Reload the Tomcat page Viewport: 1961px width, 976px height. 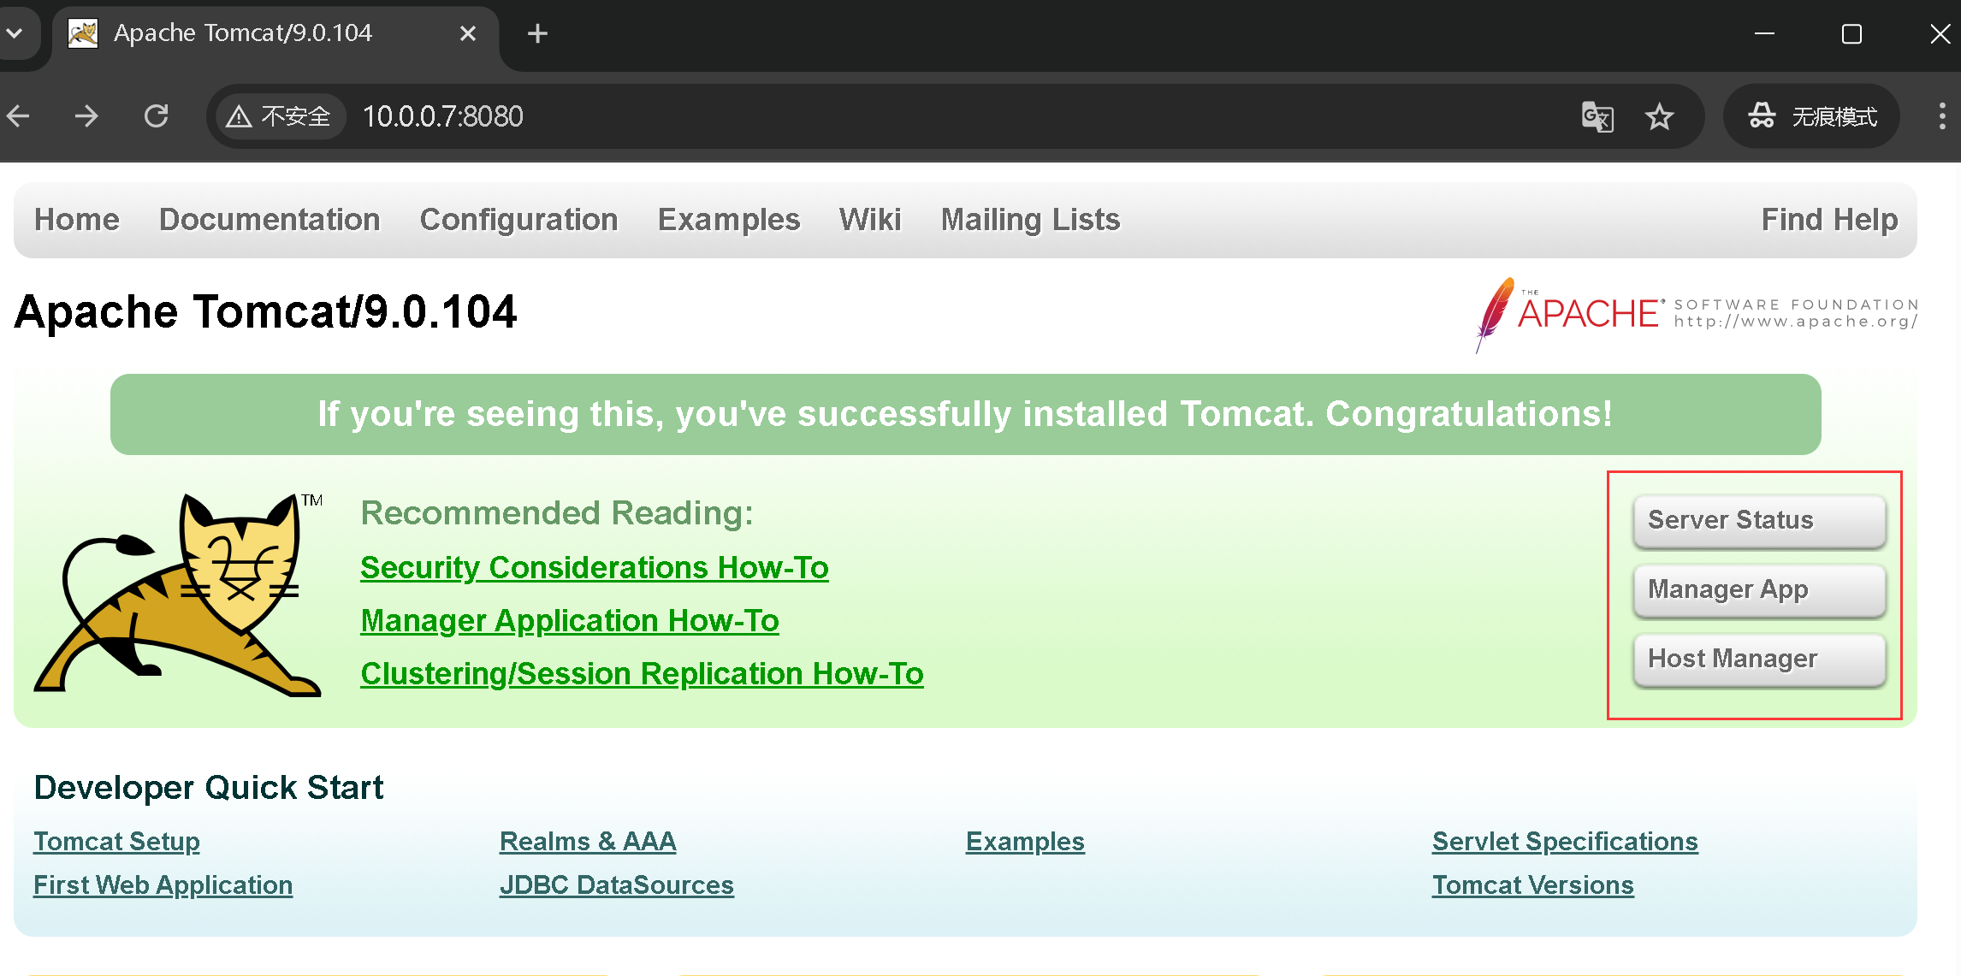tap(156, 115)
